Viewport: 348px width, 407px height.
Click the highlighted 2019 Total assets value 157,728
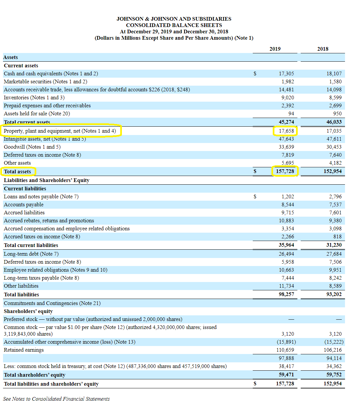[285, 171]
